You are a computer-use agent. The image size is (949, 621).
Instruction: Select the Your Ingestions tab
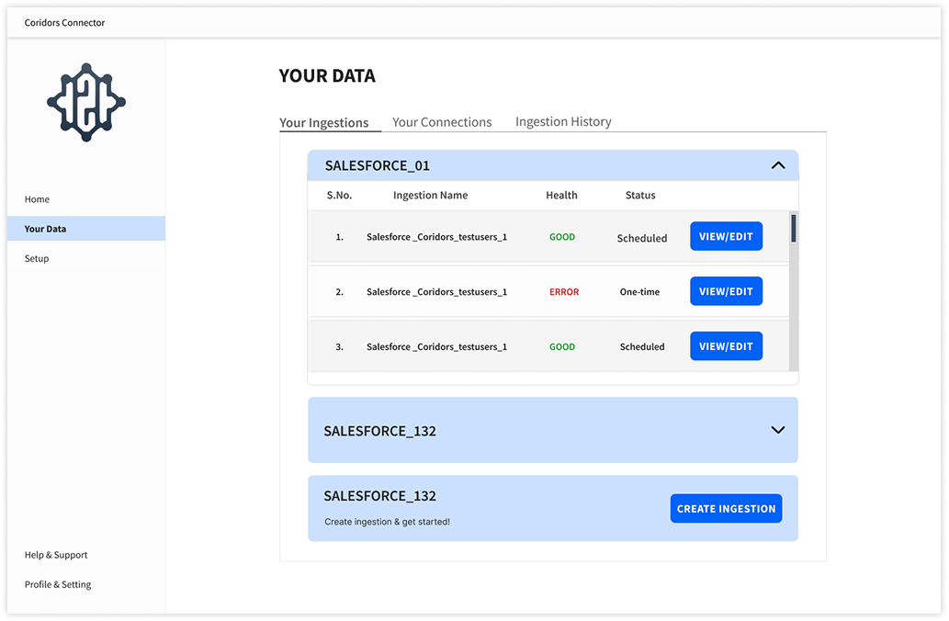[x=329, y=121]
